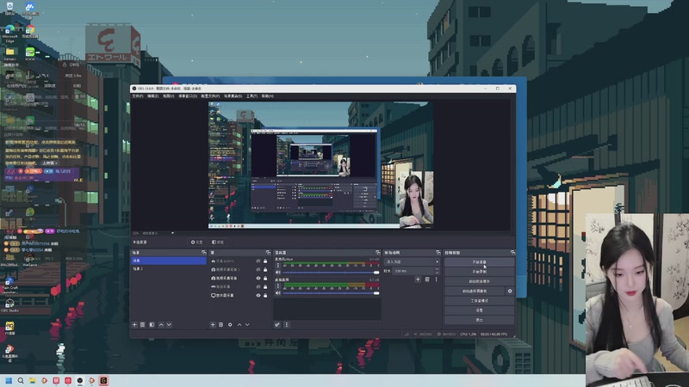
Task: Toggle visibility of Video Capture Device 2
Action: coord(258,269)
